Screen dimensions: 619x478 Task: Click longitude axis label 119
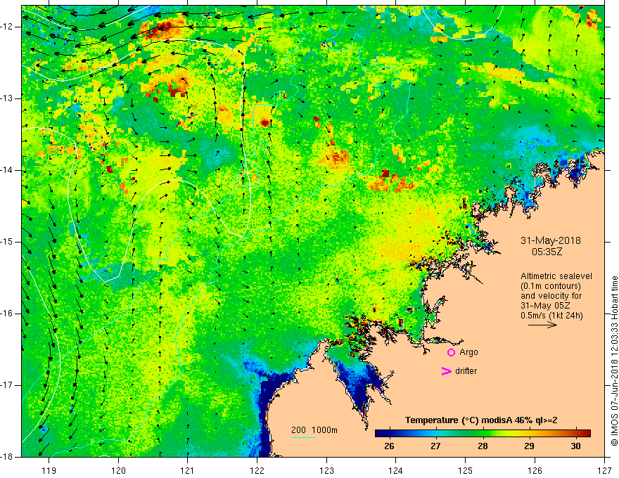[x=49, y=470]
